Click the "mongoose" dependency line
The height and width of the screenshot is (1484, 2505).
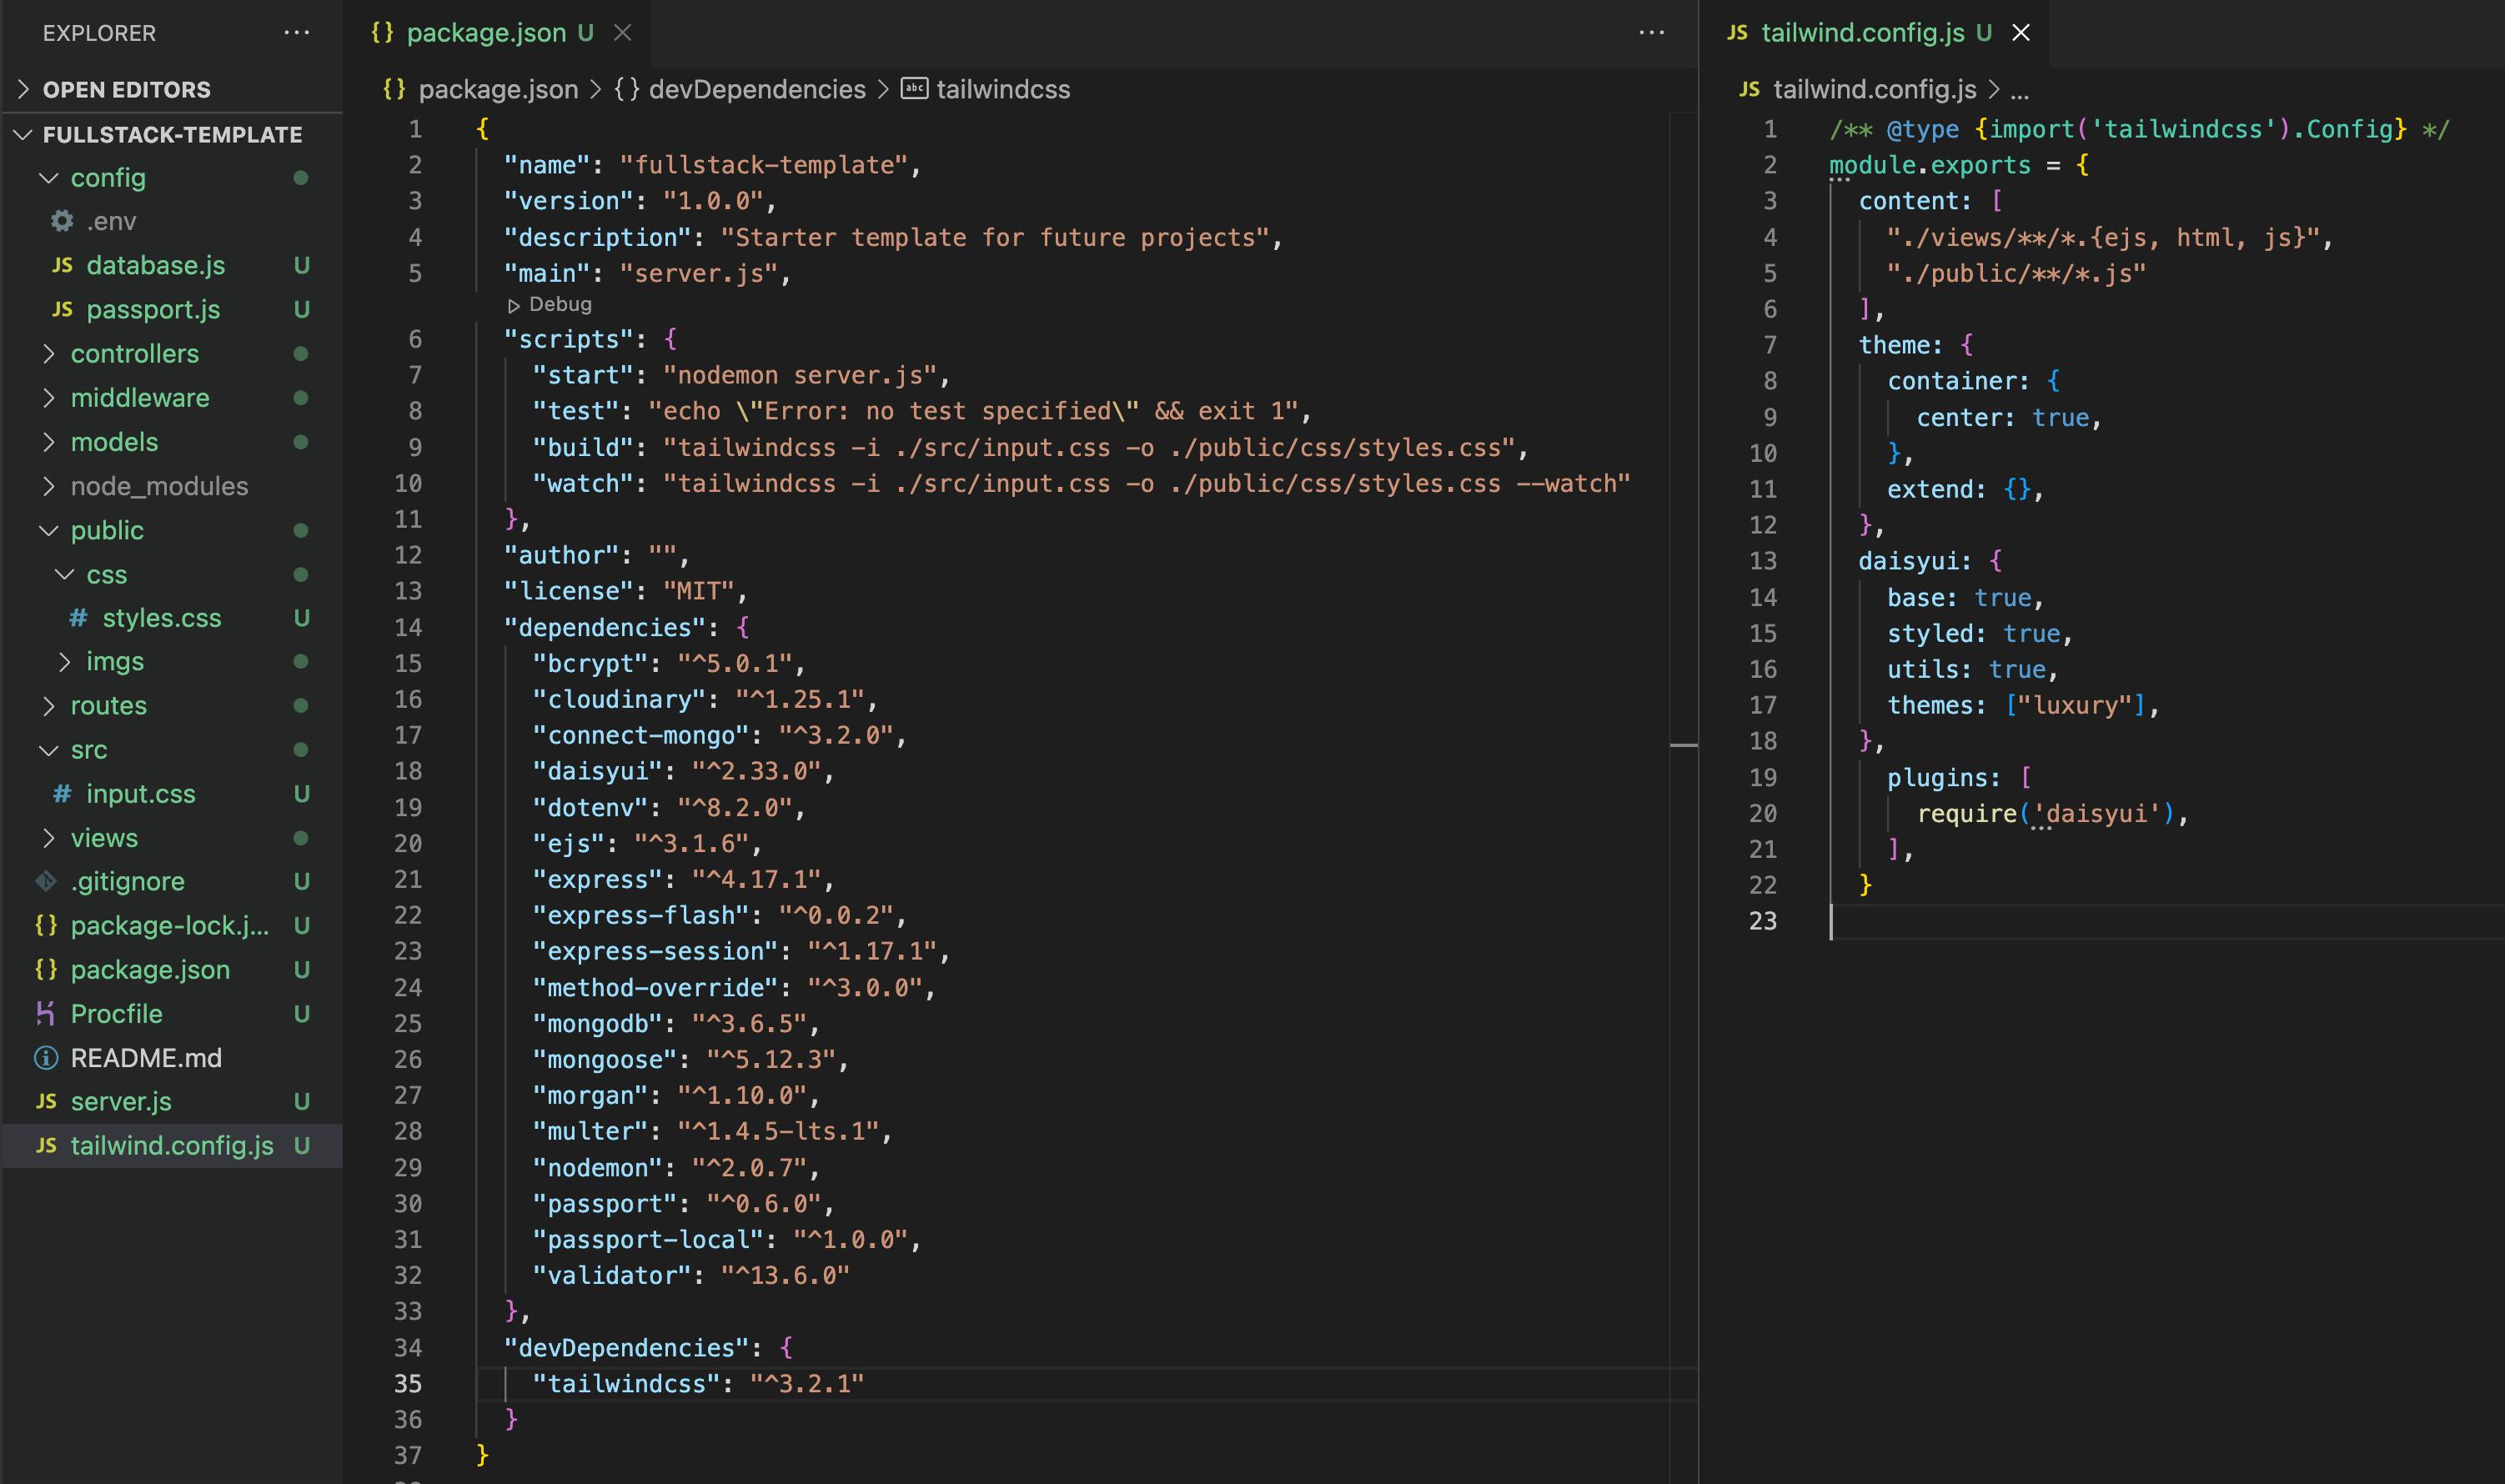(691, 1060)
